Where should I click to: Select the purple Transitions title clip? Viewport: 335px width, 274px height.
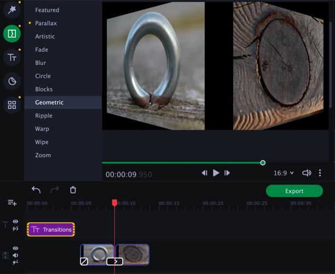[51, 230]
